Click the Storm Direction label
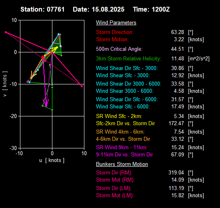 (115, 32)
